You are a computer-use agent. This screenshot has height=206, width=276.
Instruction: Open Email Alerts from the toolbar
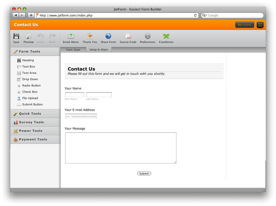click(x=71, y=36)
